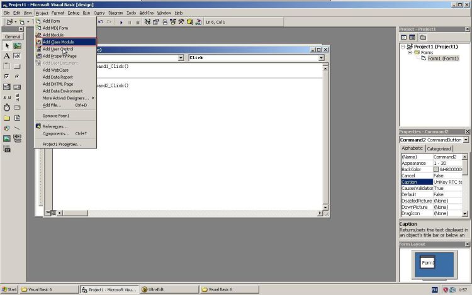
Task: Select the Timer control tool
Action: click(7, 108)
